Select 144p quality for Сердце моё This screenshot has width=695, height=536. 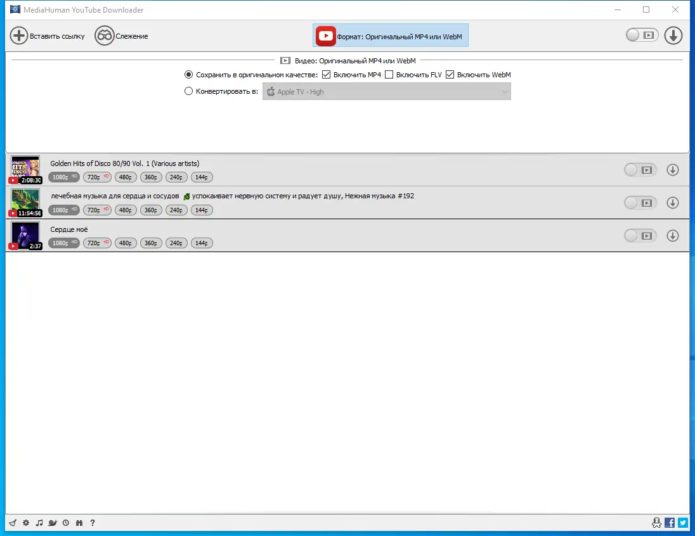pyautogui.click(x=202, y=243)
